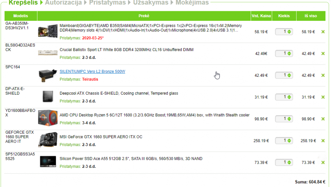Select model code SP512GBSS3A55S25
The width and height of the screenshot is (331, 187).
[x=20, y=157]
